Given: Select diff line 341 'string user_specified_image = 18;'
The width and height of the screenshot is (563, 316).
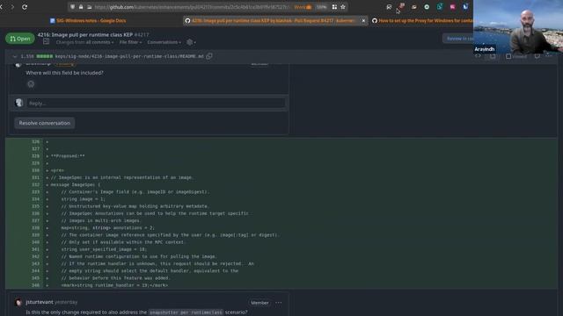Looking at the screenshot, I should (x=104, y=249).
